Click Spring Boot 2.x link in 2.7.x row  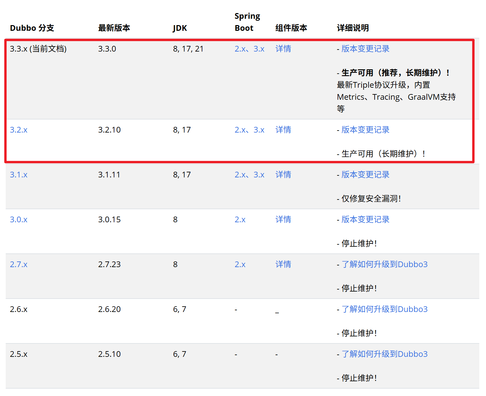[x=240, y=264]
